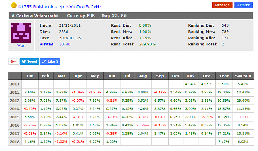The image size is (258, 151).
Task: Click the Dec column header
Action: point(207,76)
